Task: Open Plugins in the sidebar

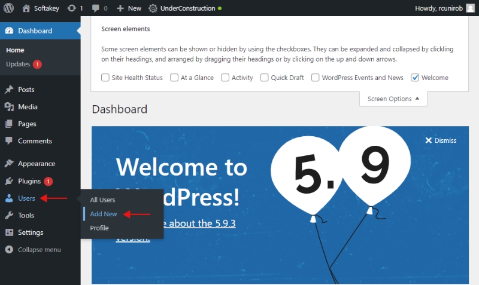Action: tap(29, 181)
